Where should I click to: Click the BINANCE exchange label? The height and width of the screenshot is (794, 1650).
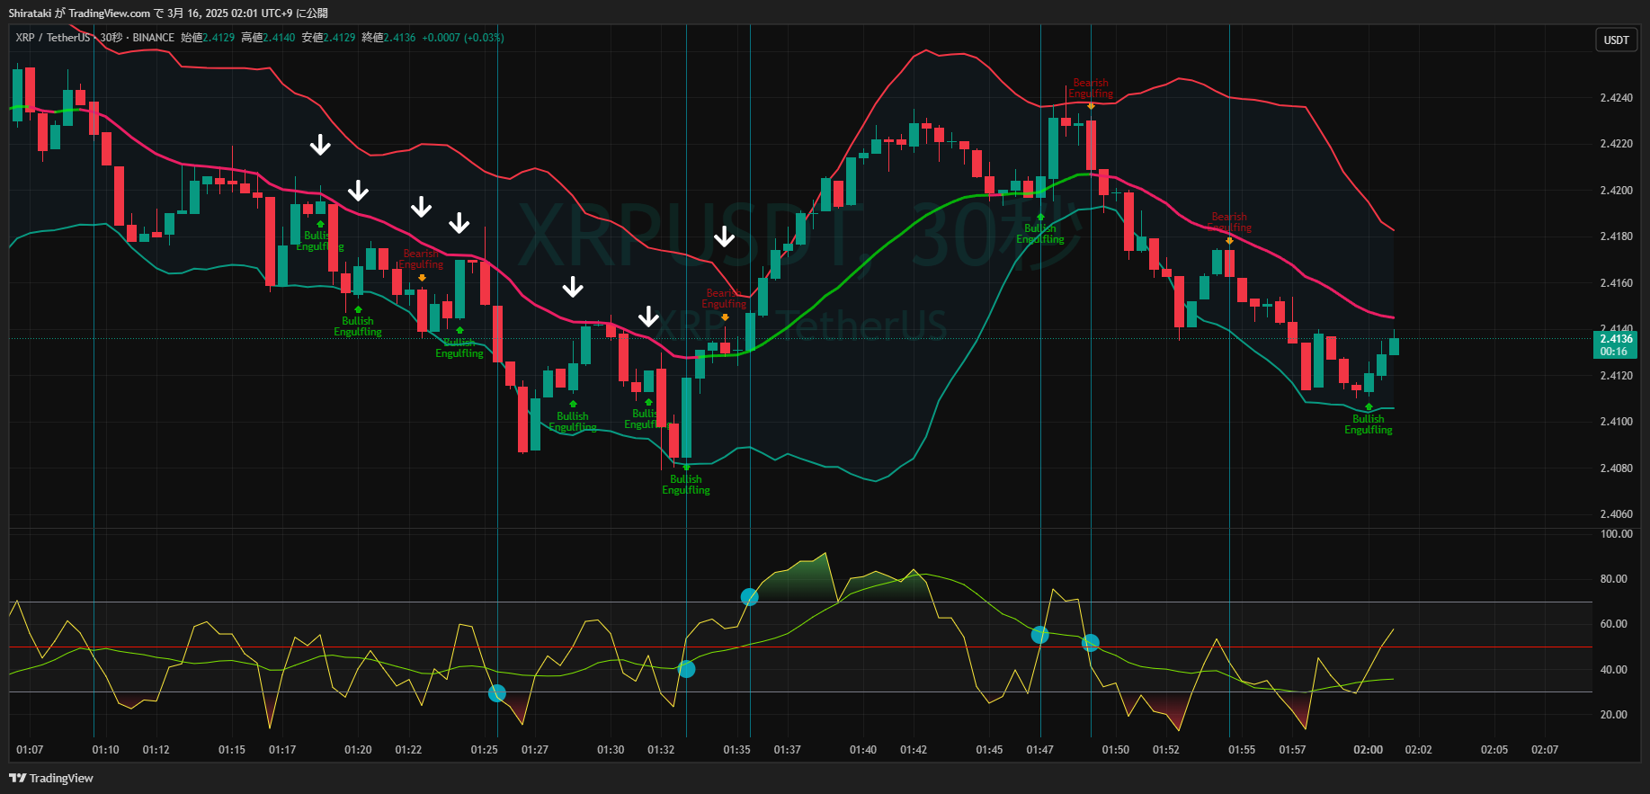click(153, 38)
